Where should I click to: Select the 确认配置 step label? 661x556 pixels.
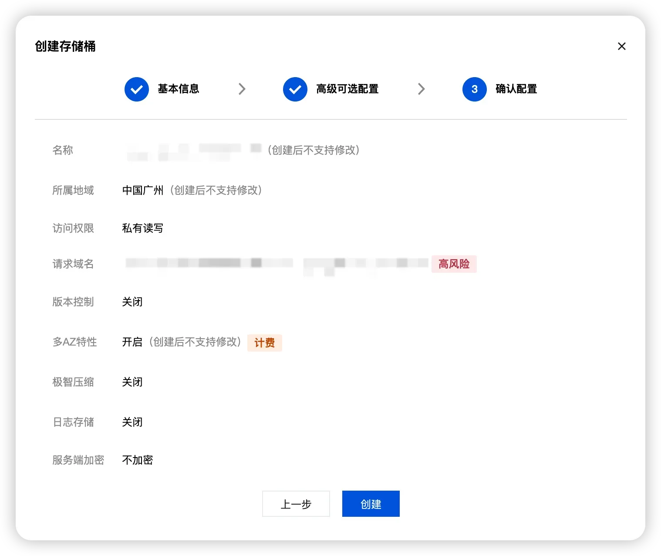click(x=516, y=89)
